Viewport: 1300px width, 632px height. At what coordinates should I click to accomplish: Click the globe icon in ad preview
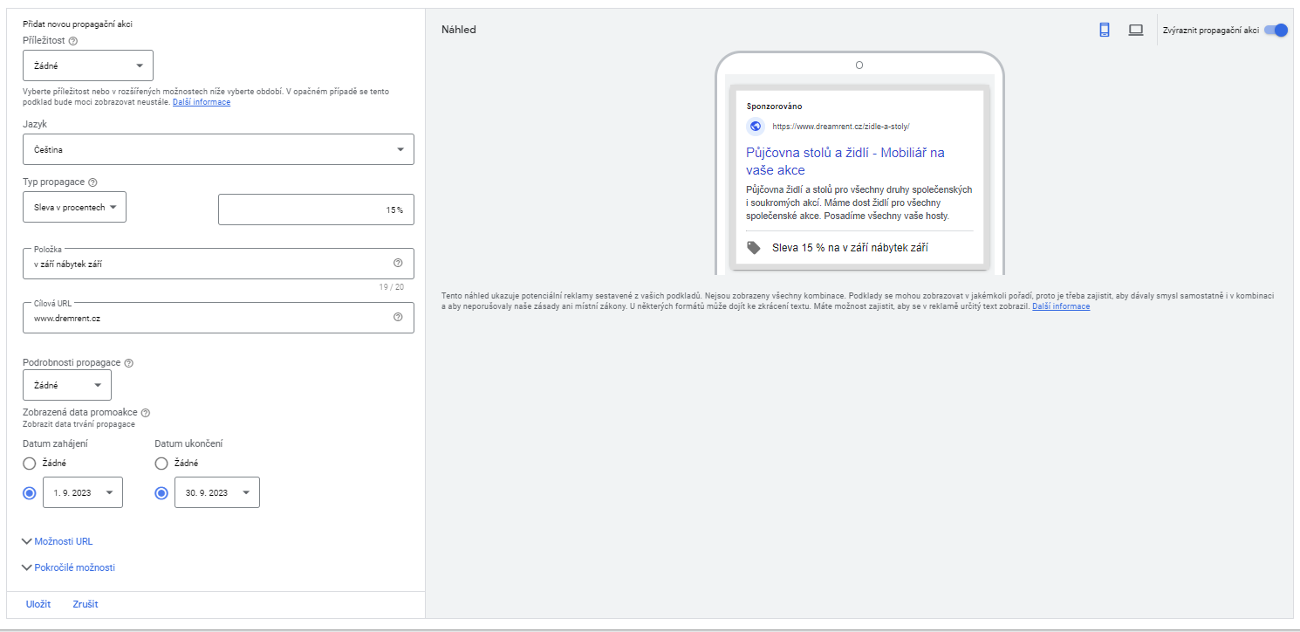click(x=756, y=126)
